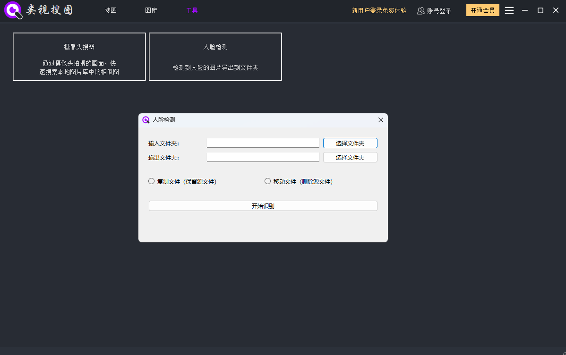Minimize the application window
566x355 pixels.
(524, 10)
